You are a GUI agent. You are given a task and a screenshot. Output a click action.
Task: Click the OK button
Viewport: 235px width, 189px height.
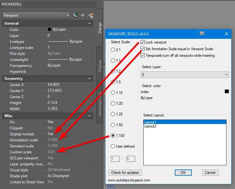183,173
